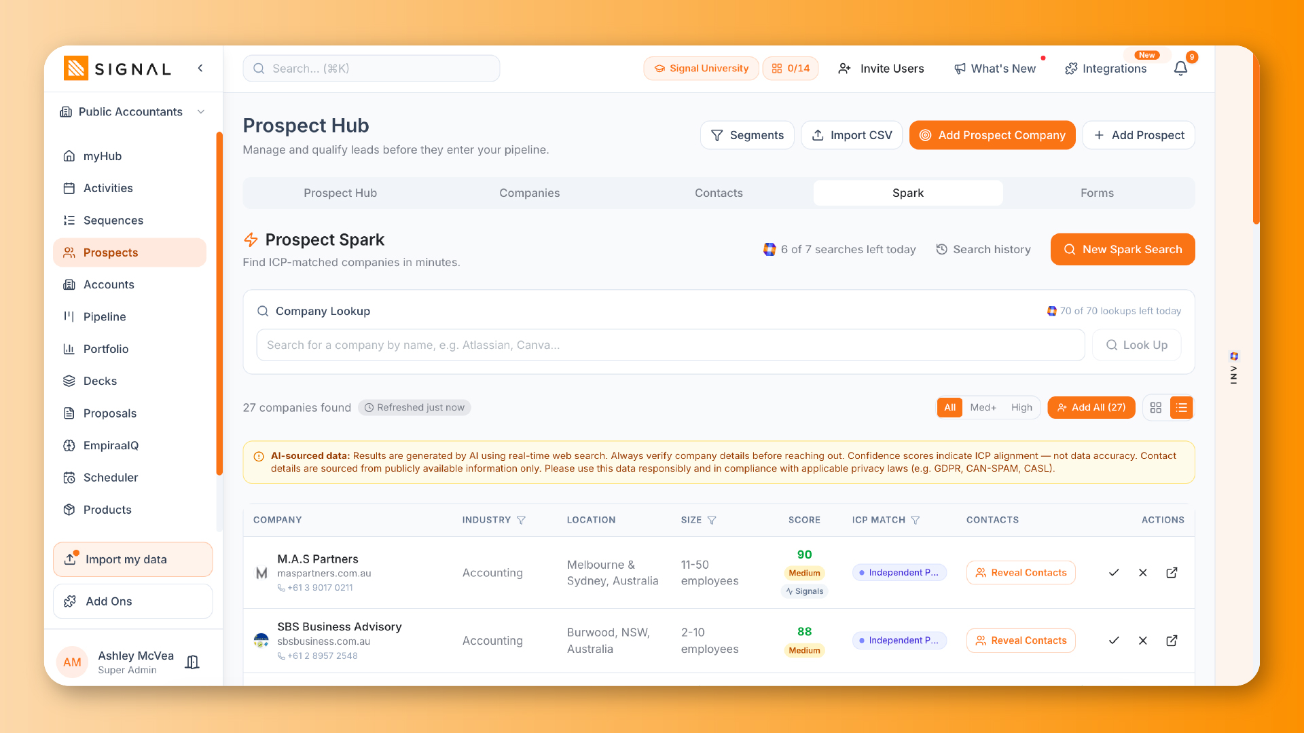Open What's New announcements

[x=995, y=69]
